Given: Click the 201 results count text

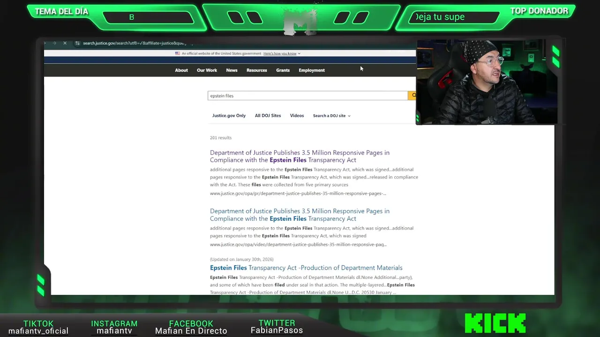Looking at the screenshot, I should pos(221,138).
